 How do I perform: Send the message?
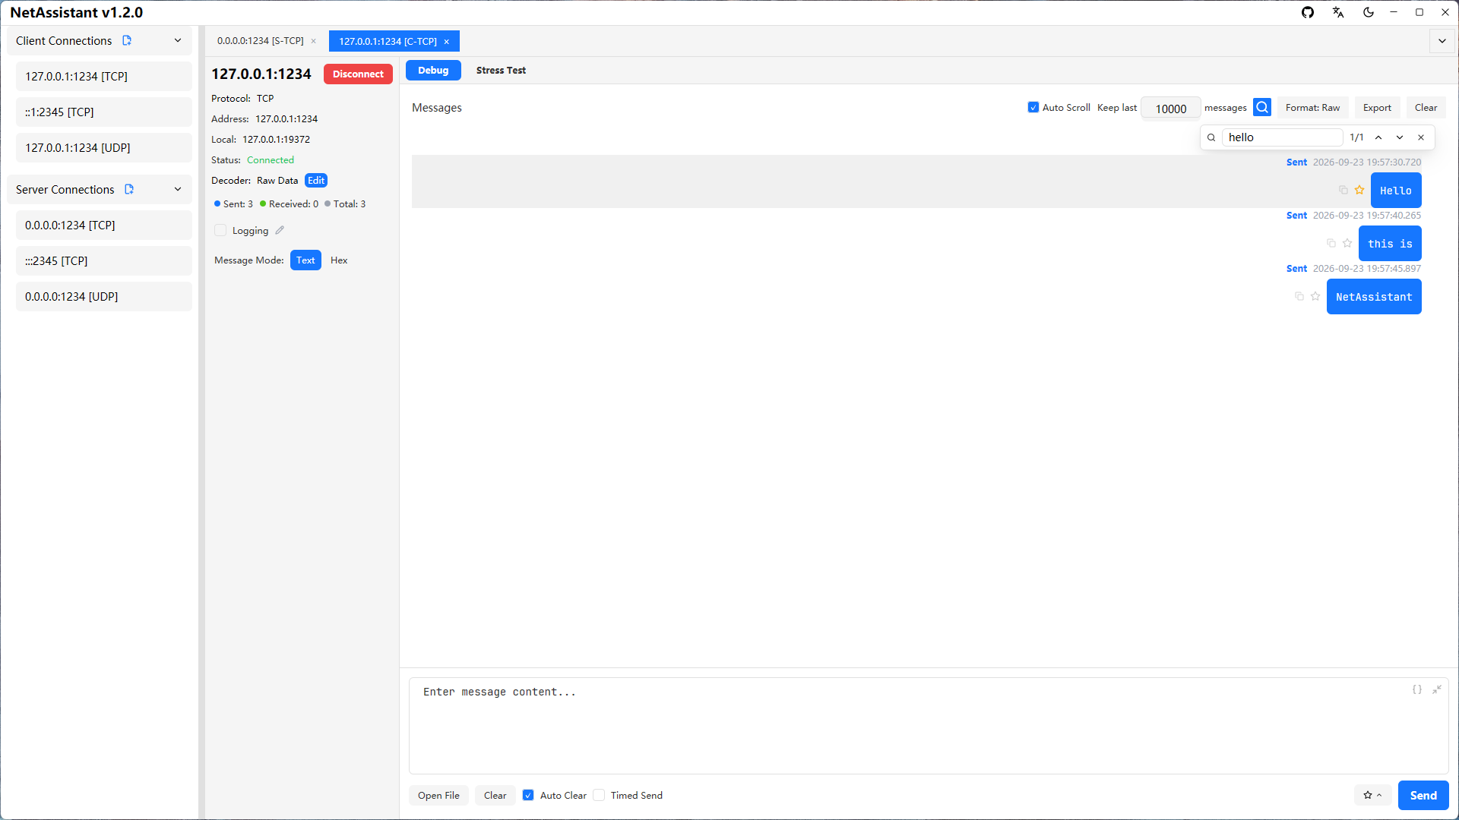coord(1423,795)
